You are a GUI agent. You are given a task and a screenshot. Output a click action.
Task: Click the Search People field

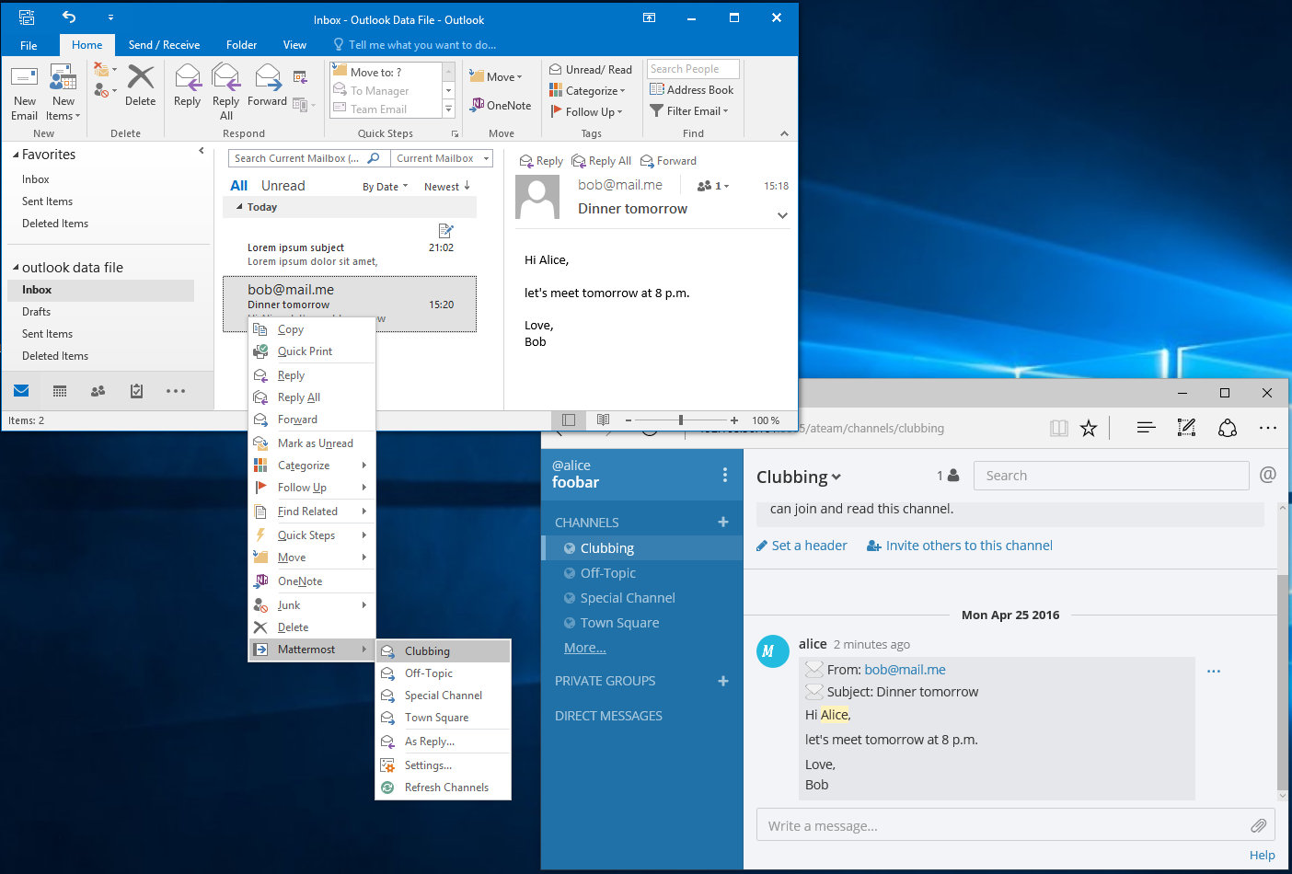point(693,69)
